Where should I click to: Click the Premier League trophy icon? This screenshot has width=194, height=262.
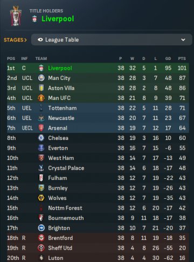16,16
